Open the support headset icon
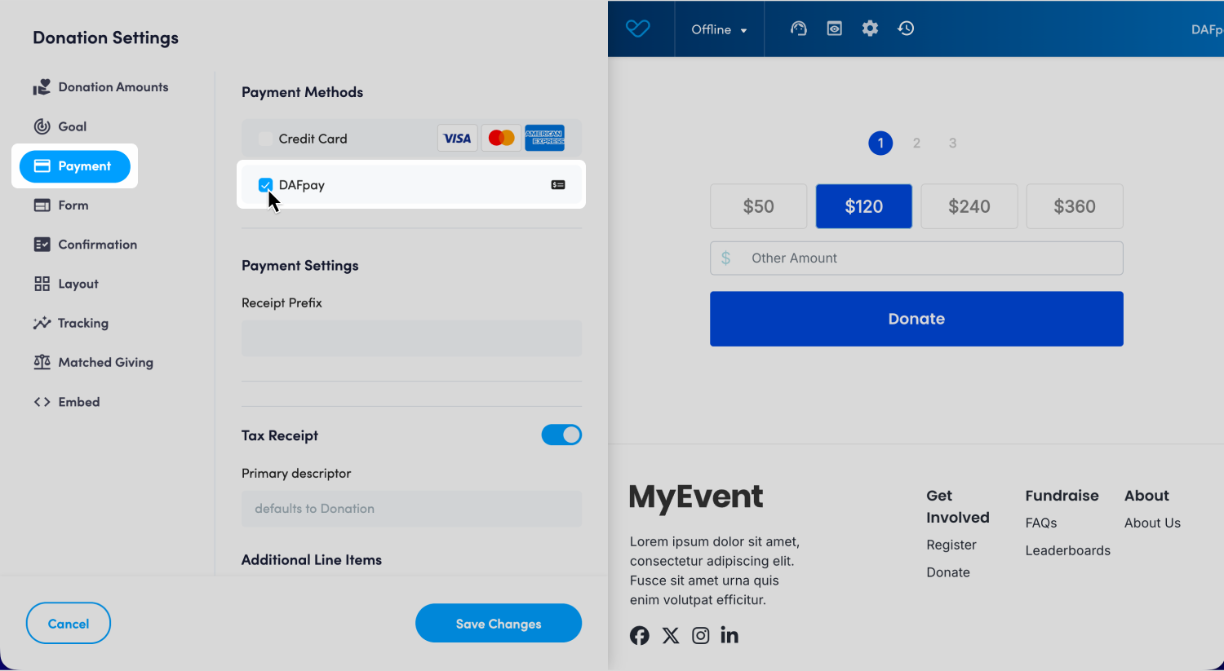Screen dimensions: 1224x671 (798, 29)
